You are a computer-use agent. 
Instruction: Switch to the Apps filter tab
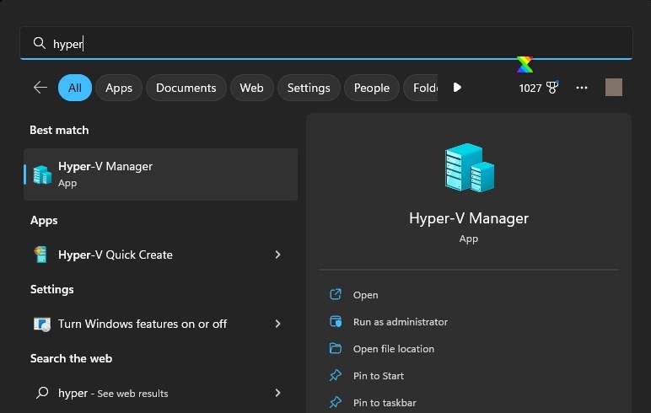[x=119, y=88]
